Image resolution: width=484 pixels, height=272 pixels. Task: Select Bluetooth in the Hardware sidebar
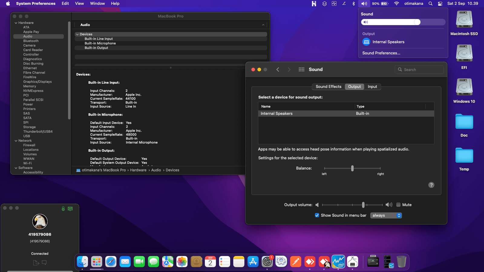point(31,41)
